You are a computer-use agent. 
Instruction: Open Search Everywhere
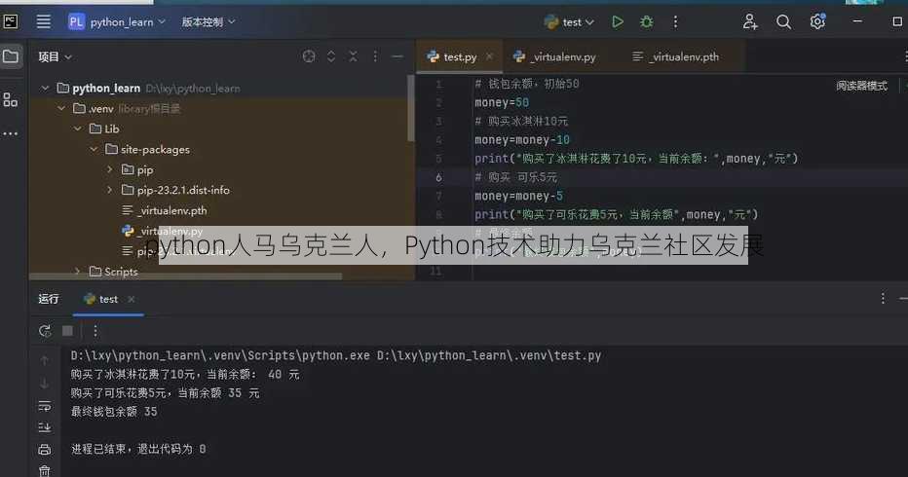(x=783, y=22)
